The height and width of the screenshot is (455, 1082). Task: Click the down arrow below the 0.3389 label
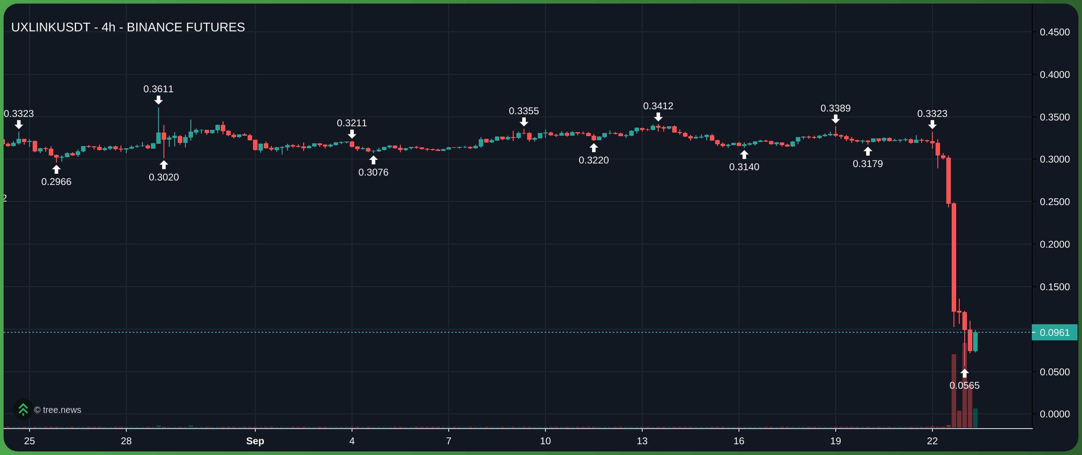835,119
